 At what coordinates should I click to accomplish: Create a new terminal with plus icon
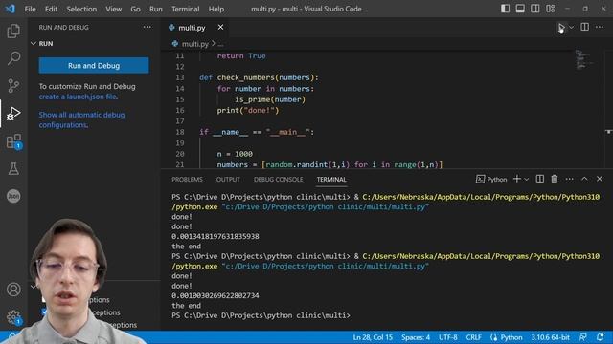(517, 179)
